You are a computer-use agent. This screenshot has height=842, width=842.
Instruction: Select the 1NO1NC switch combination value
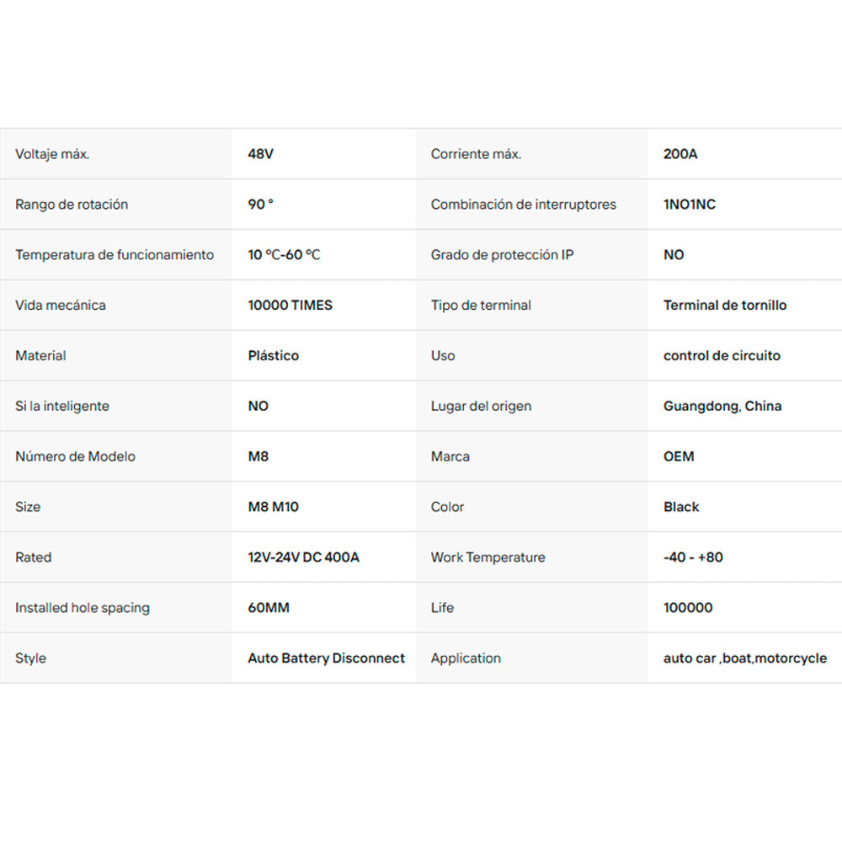click(x=689, y=205)
